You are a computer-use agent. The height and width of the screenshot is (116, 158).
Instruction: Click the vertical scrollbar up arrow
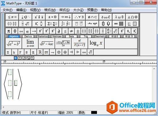click(154, 69)
